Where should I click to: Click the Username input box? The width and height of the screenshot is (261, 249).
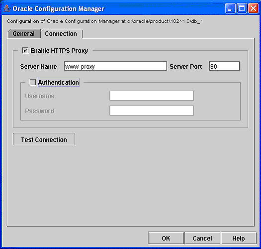coord(152,96)
